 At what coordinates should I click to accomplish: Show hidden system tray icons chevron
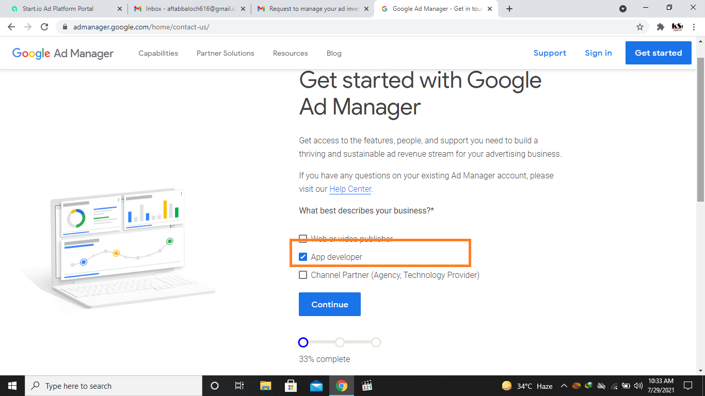pos(564,386)
